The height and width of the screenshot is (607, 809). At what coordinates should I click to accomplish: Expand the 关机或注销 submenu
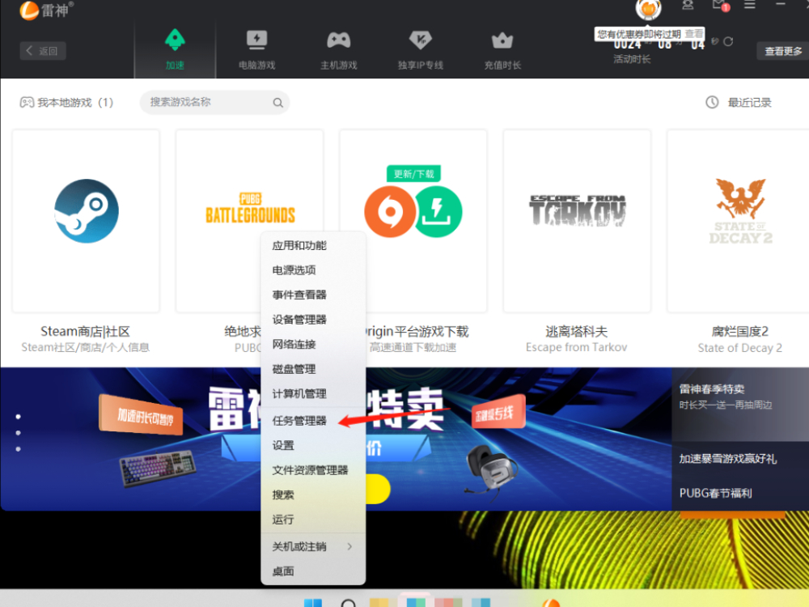313,546
